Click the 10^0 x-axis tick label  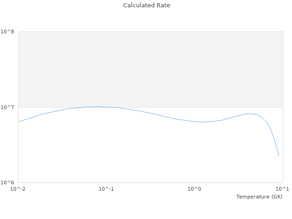195,189
